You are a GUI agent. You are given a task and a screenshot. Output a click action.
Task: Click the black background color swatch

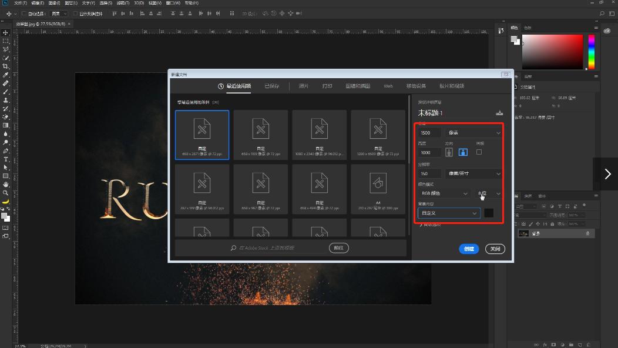[489, 213]
